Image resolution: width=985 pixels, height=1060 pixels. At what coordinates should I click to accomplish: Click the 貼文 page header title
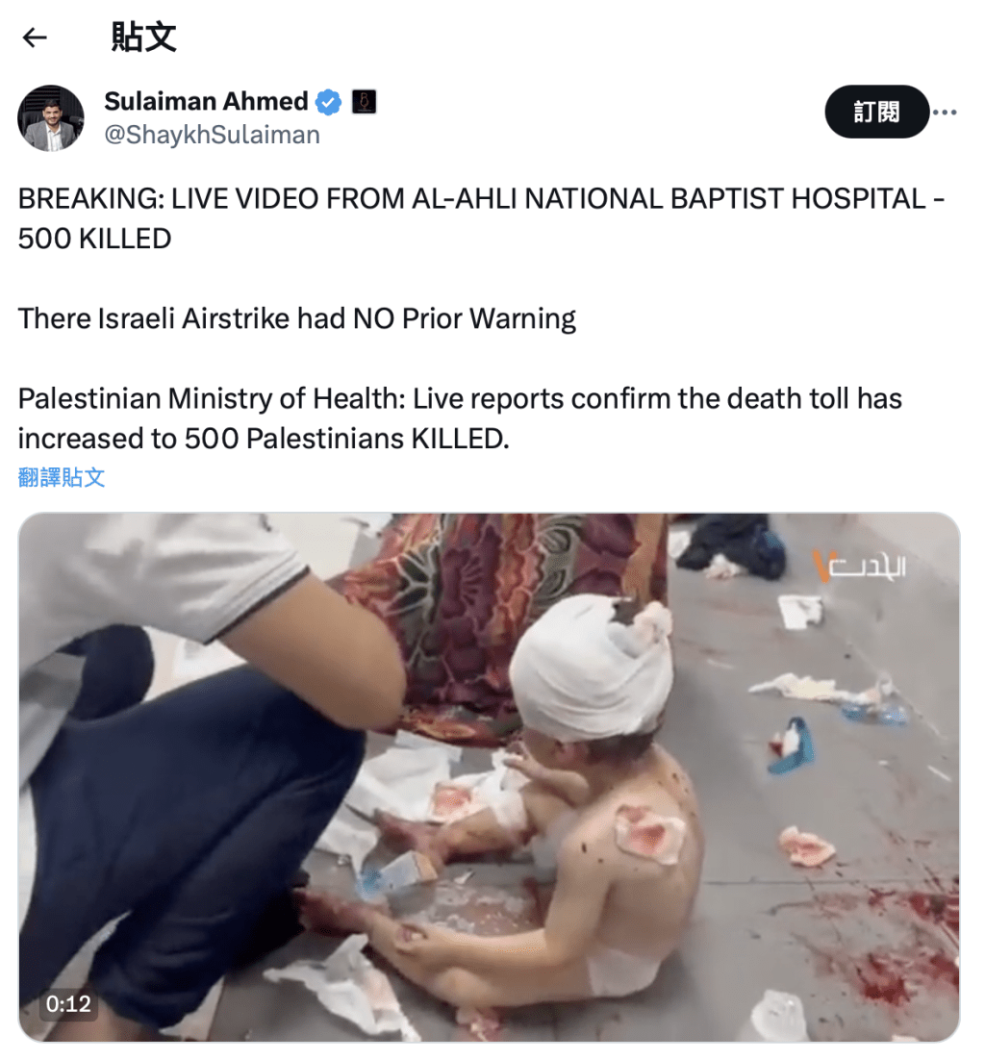click(144, 37)
